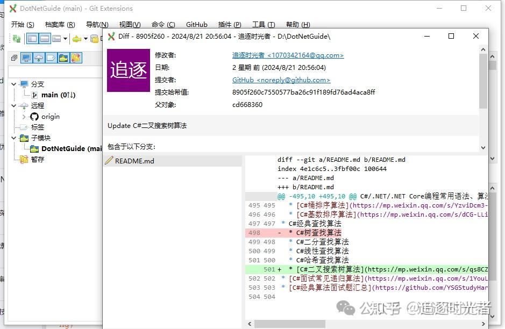Open the 帮助 (H) menu
Screen dimensions: 505x329
click(x=298, y=25)
